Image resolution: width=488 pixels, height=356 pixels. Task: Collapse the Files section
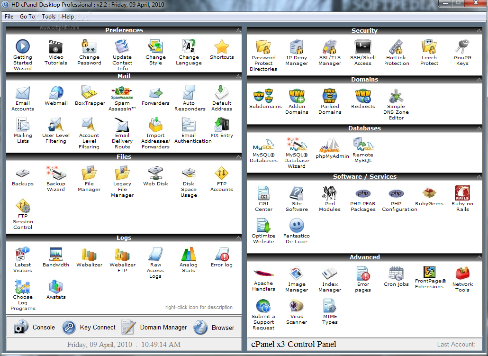tap(238, 156)
